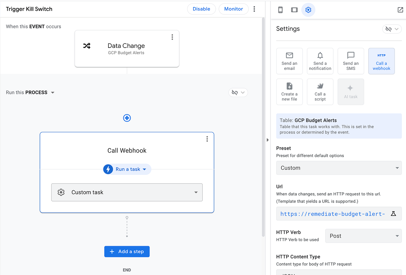Screen dimensions: 406x275
Task: Select the Create a new file task
Action: click(x=289, y=92)
